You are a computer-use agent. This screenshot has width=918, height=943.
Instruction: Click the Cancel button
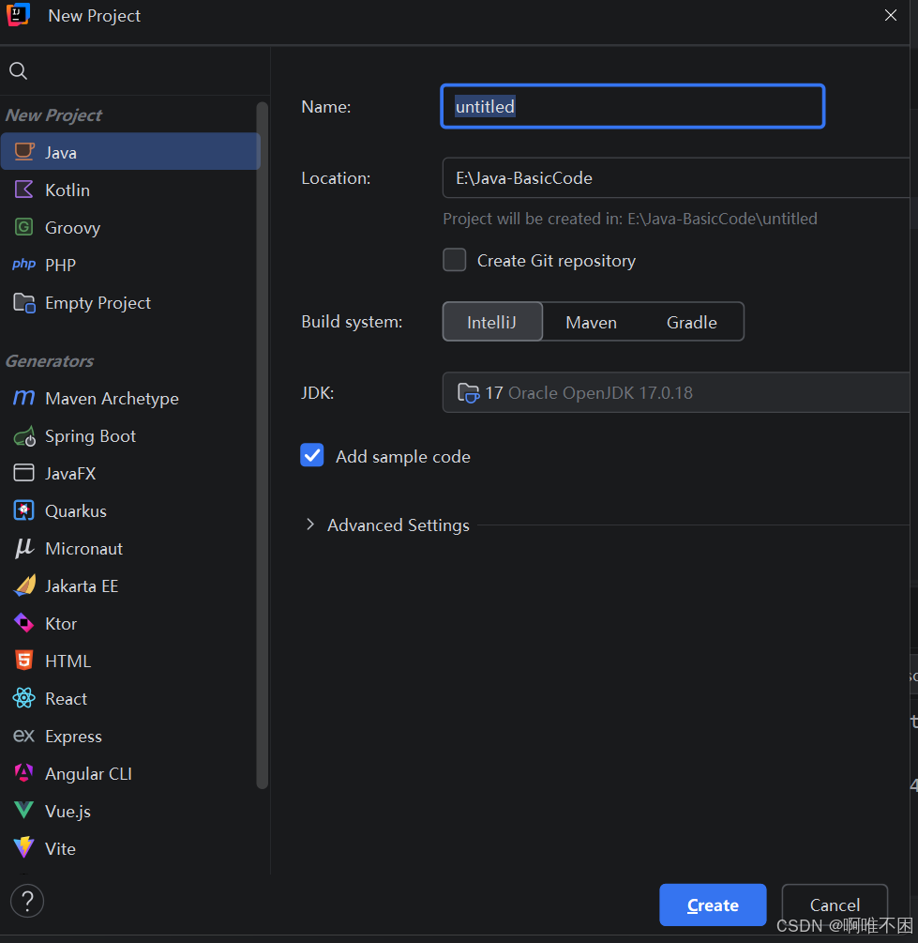(x=835, y=905)
